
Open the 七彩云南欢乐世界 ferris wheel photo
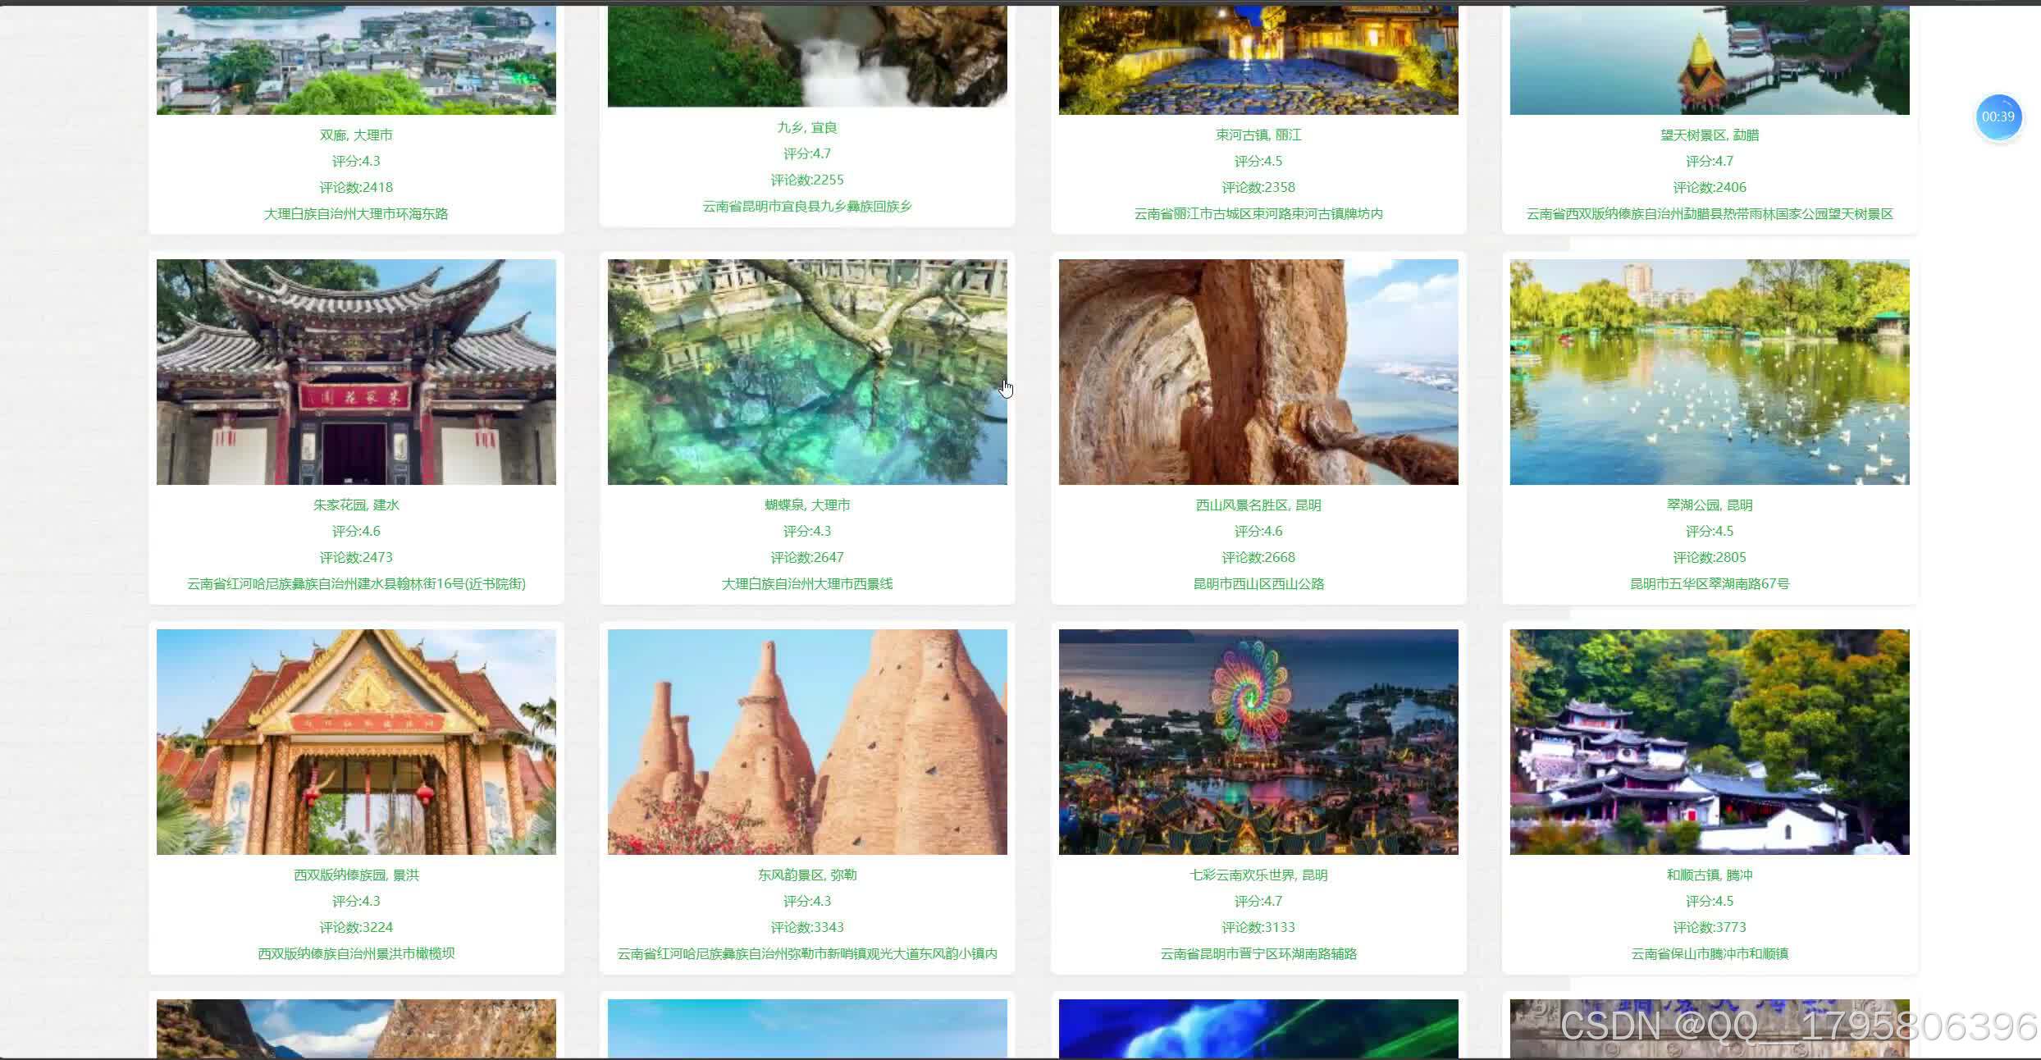click(x=1258, y=742)
